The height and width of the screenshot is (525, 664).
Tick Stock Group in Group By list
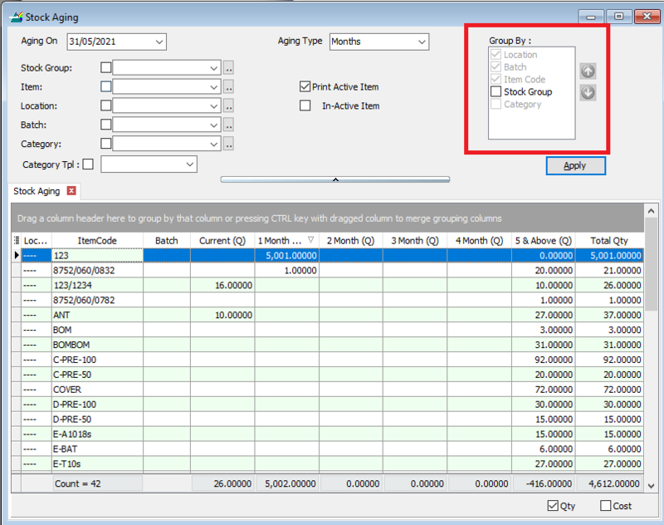pyautogui.click(x=496, y=92)
